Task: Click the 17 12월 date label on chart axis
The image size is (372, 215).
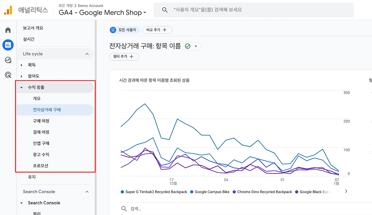Action: 173,181
